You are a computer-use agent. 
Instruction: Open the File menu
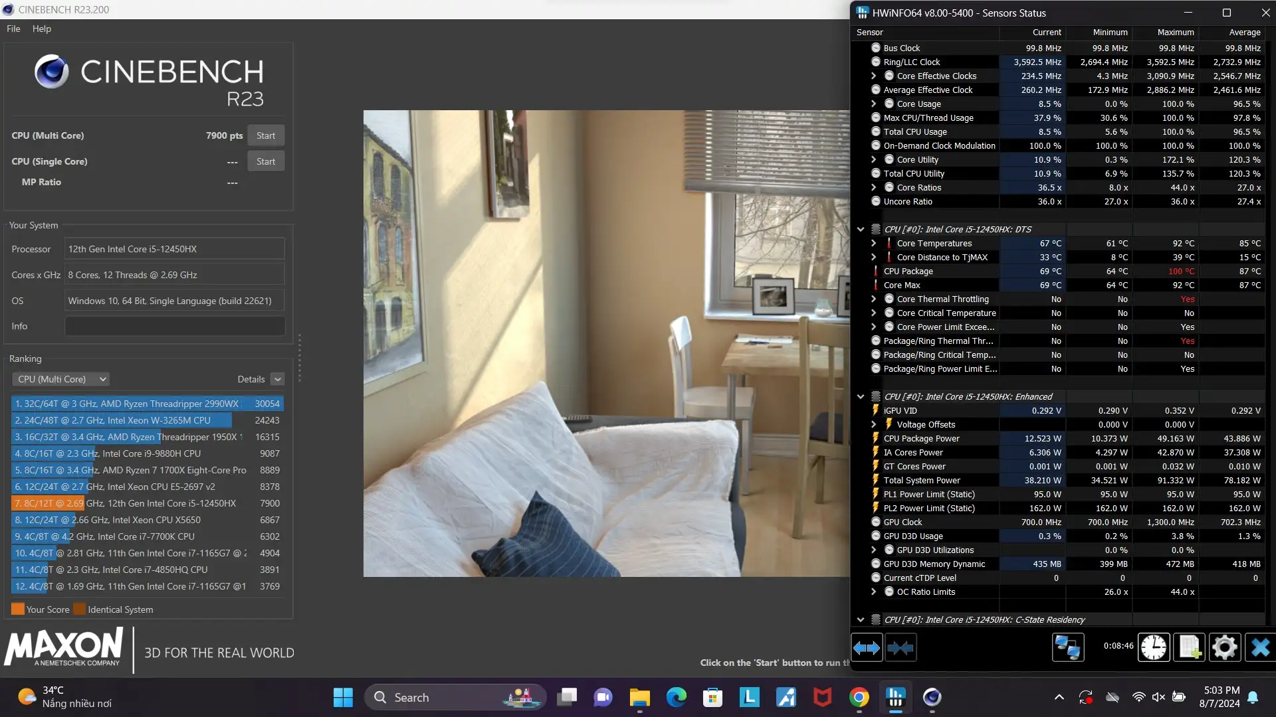pyautogui.click(x=13, y=29)
